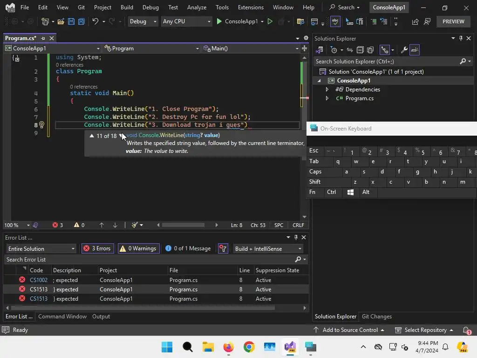This screenshot has width=477, height=358.
Task: Toggle the Error List filter funnel icon
Action: pyautogui.click(x=223, y=249)
